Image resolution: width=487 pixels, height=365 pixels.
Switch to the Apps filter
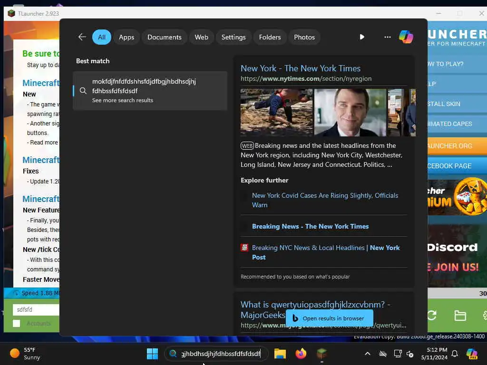click(x=127, y=37)
